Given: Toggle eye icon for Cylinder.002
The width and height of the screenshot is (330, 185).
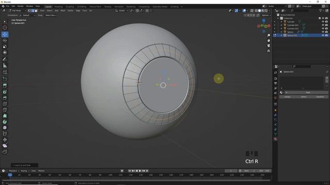Looking at the screenshot, I should [x=323, y=29].
